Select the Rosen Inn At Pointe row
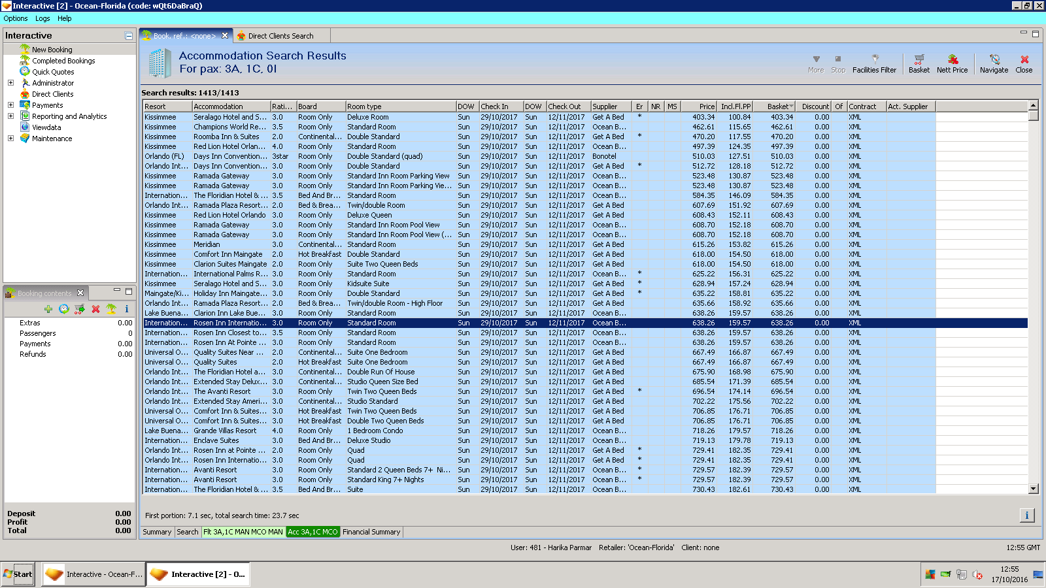 click(x=229, y=342)
